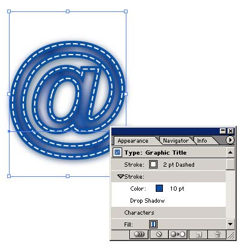Click the Fill swatch icon
The image size is (242, 247).
(153, 224)
